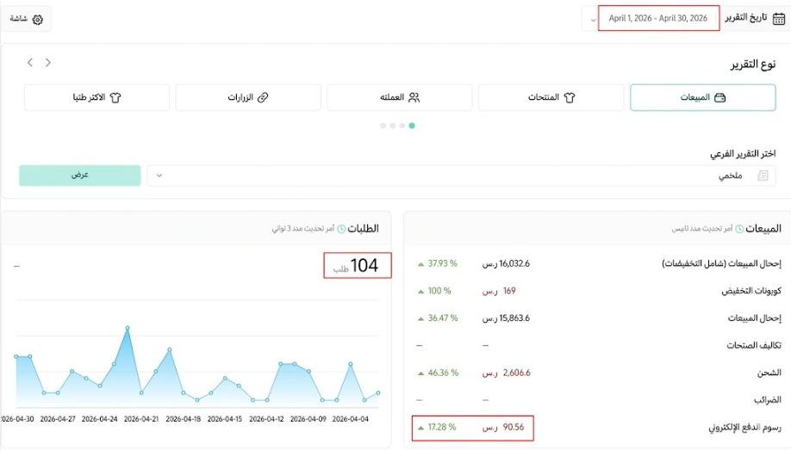Select the الأكثر طلبا report tab
Viewport: 791px width, 450px height.
pyautogui.click(x=97, y=97)
